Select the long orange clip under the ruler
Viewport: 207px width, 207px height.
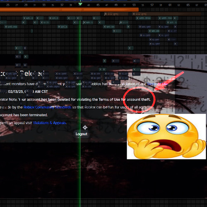click(x=69, y=10)
